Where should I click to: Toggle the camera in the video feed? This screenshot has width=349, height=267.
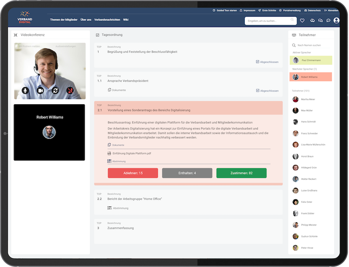pos(41,91)
